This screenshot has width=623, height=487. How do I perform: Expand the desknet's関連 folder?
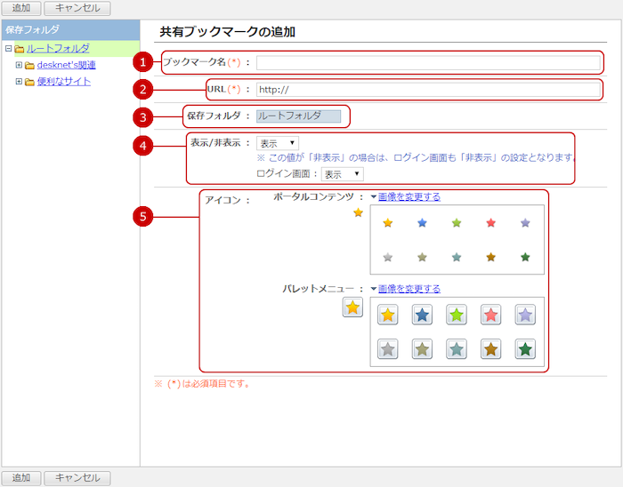click(x=19, y=65)
